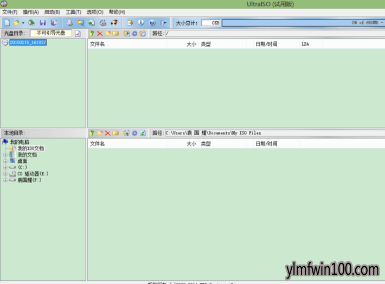Screen dimensions: 385x284
Task: Expand the (C:) drive node
Action: [x=5, y=167]
